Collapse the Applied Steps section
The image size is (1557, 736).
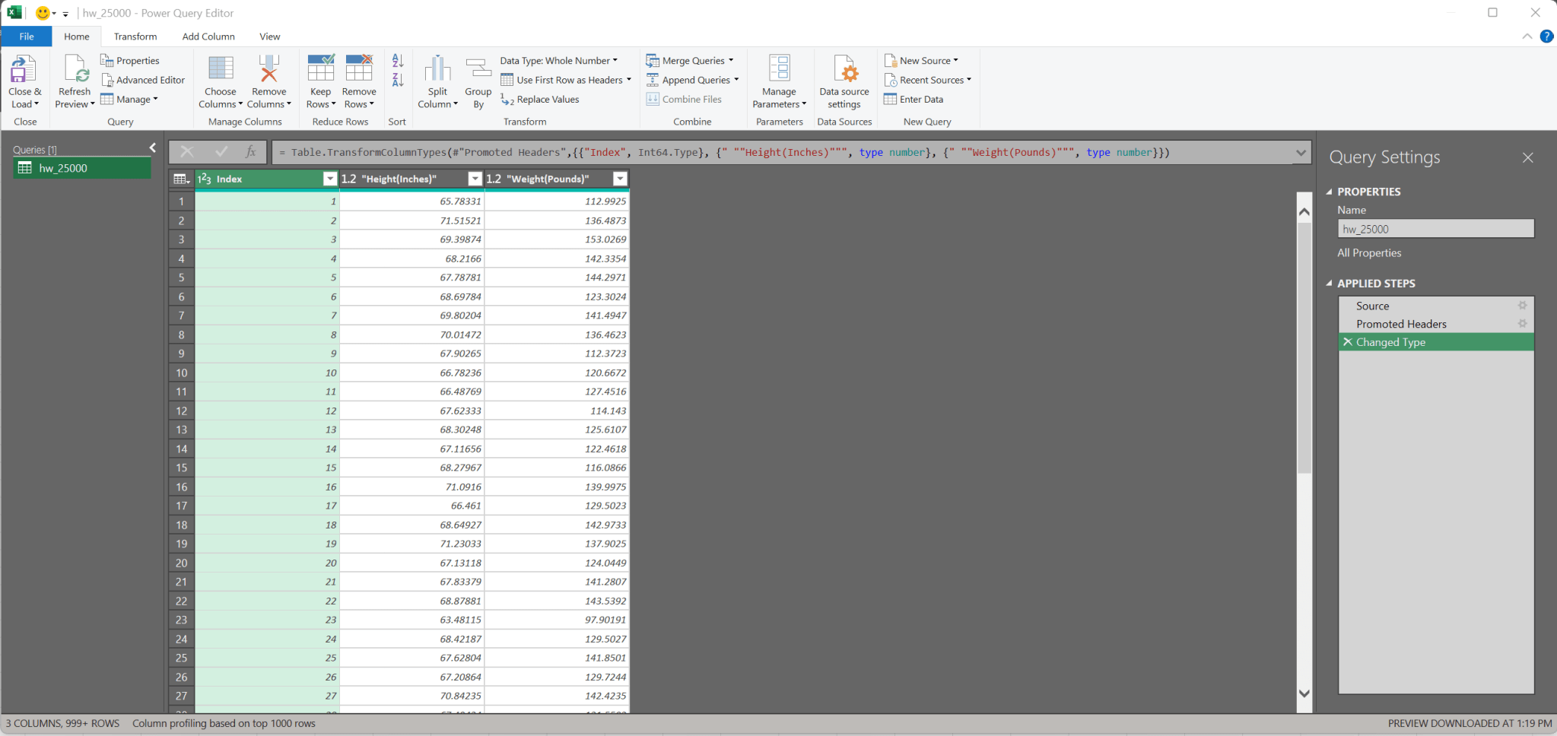(1330, 283)
